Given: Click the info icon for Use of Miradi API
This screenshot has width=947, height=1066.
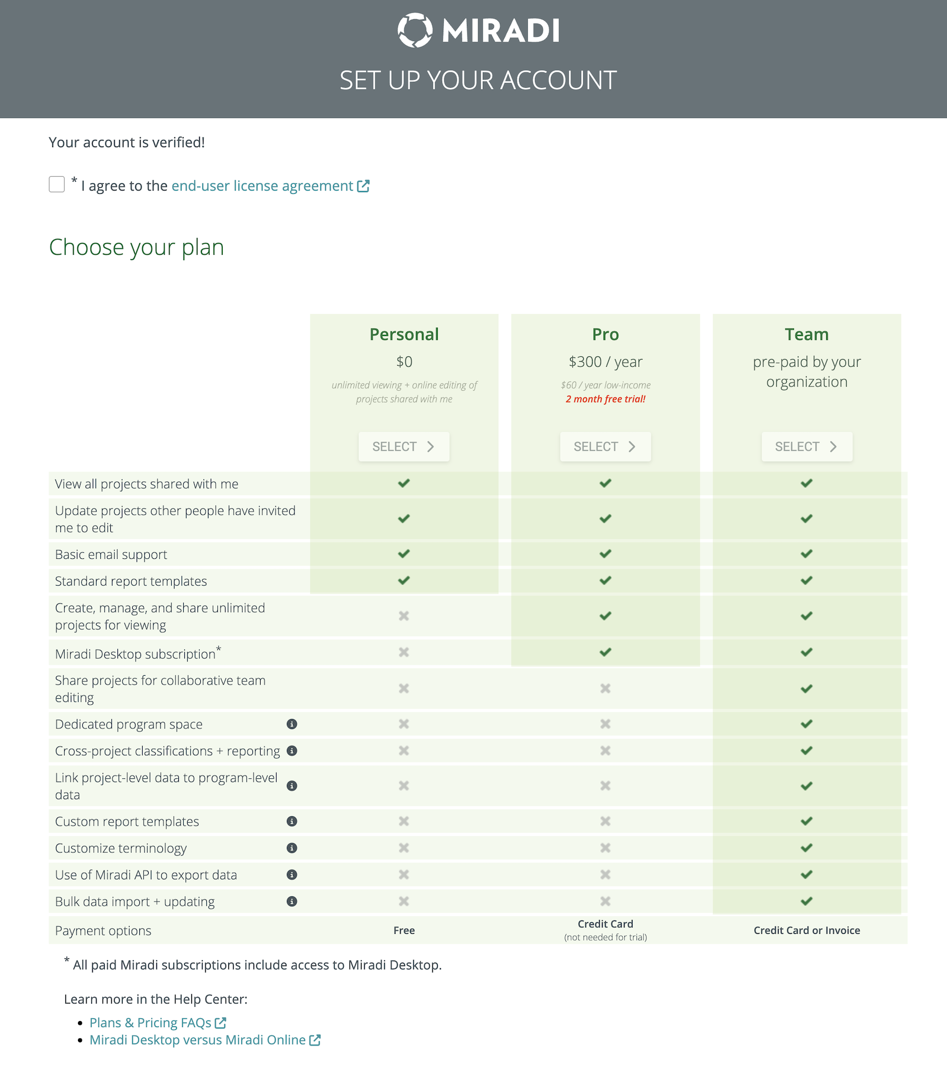Looking at the screenshot, I should click(x=292, y=874).
